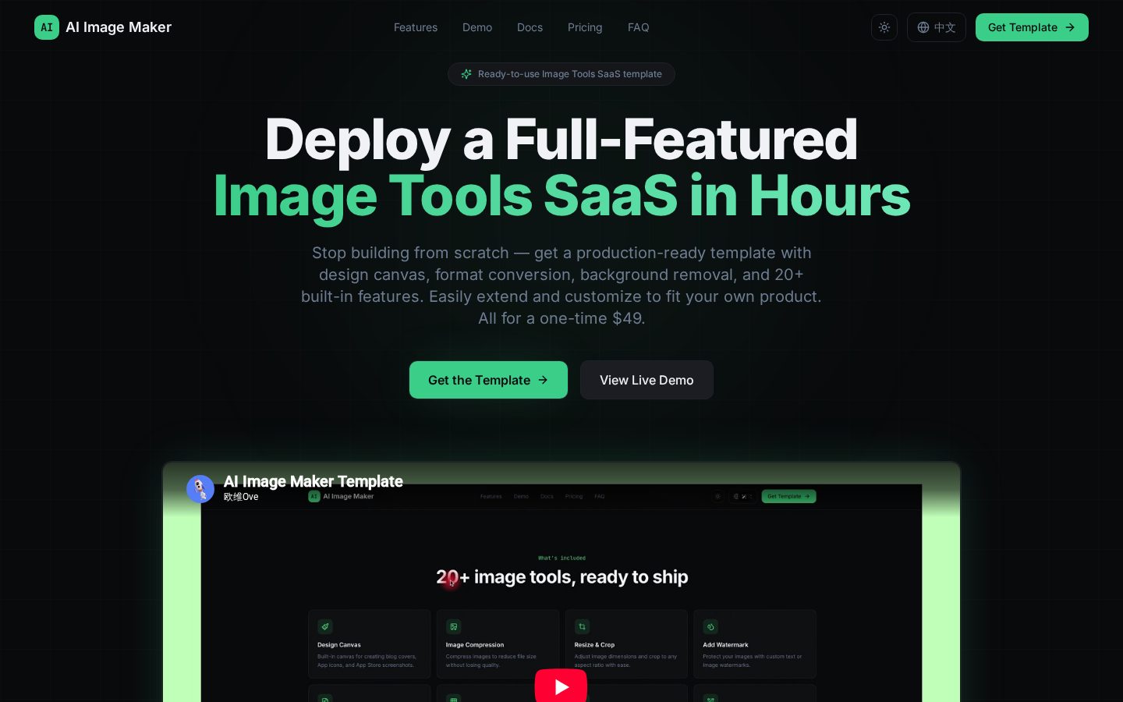Click the Design Canvas card icon

[325, 626]
